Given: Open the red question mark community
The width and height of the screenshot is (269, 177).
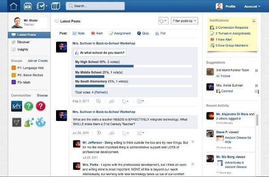Looking at the screenshot, I should [x=41, y=106].
